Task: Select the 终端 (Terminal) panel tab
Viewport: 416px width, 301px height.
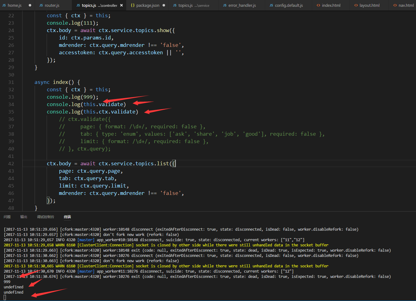Action: pyautogui.click(x=67, y=216)
